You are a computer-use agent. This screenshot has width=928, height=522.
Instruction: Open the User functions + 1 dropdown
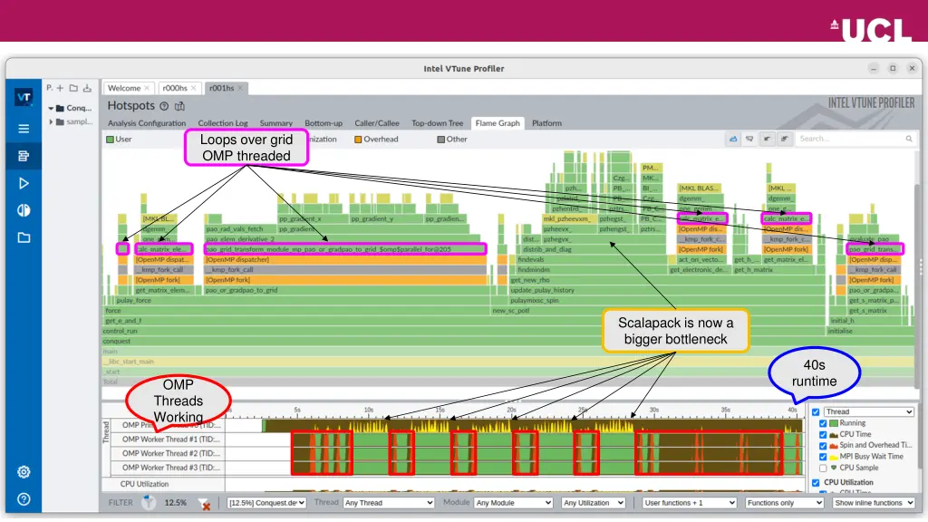tap(690, 503)
